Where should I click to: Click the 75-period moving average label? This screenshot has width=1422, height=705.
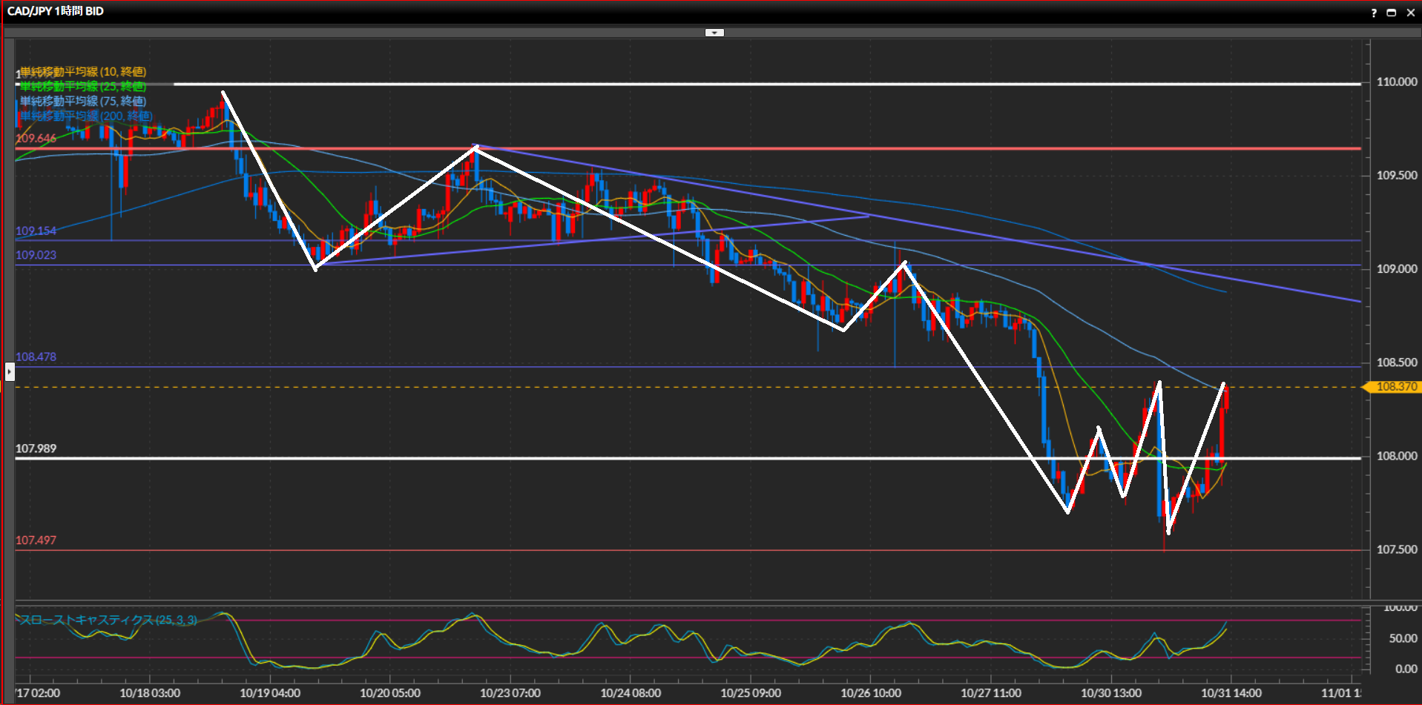coord(82,102)
